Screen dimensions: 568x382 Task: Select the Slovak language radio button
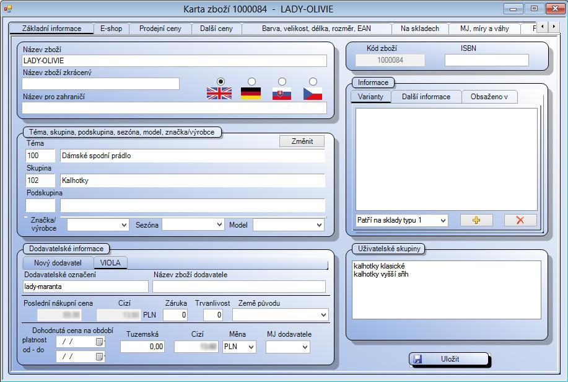pyautogui.click(x=282, y=81)
